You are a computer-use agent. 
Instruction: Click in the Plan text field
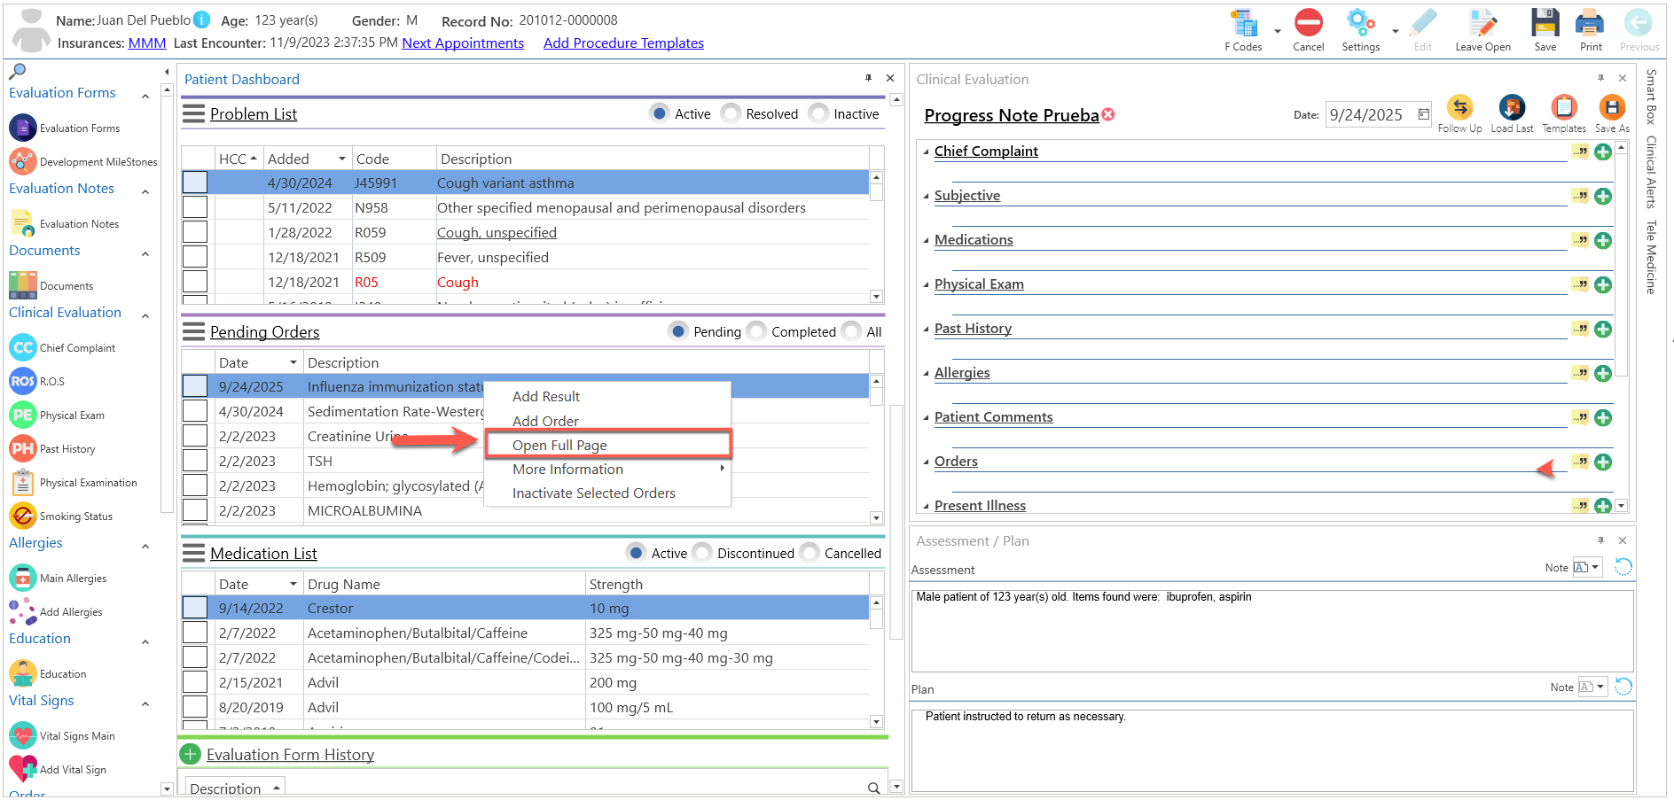[x=1272, y=750]
